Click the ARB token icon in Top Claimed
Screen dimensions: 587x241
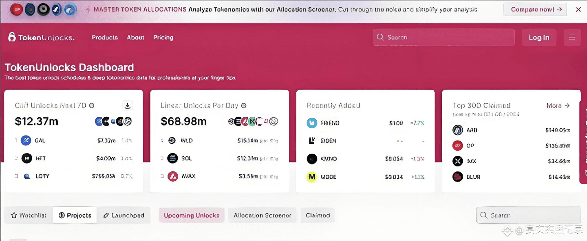(x=458, y=130)
